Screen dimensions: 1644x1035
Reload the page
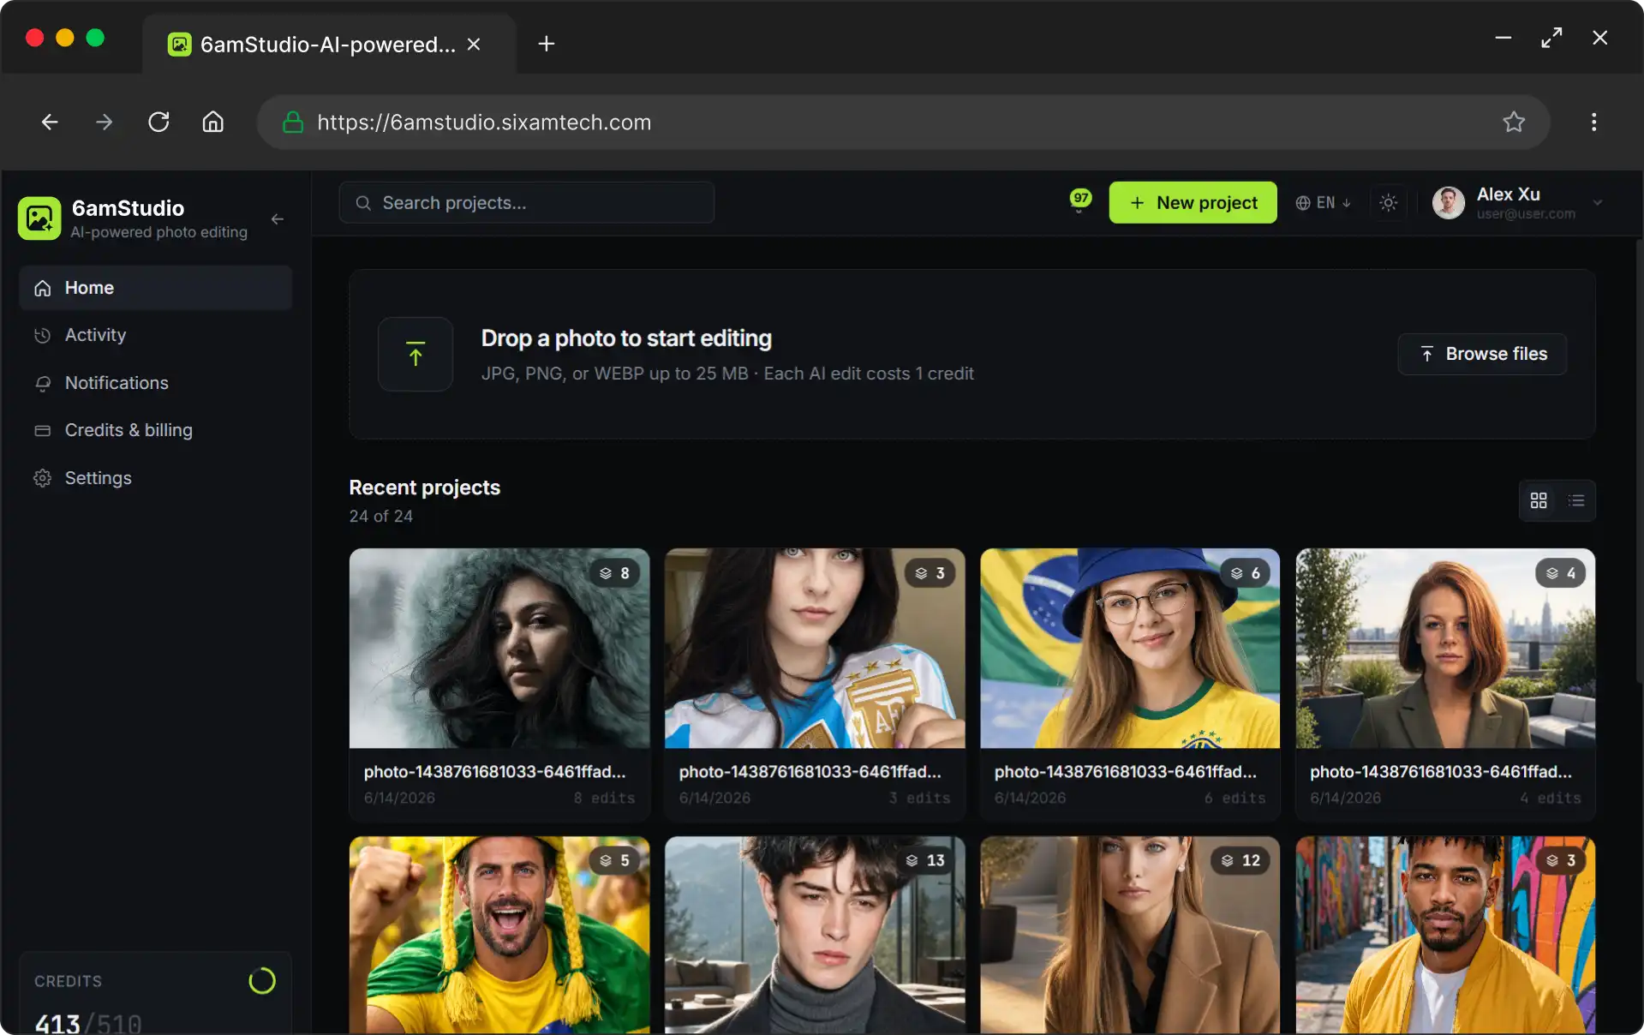click(x=158, y=123)
